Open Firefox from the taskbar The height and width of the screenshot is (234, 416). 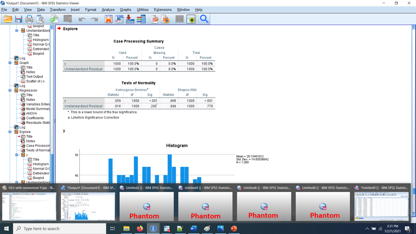point(140,228)
